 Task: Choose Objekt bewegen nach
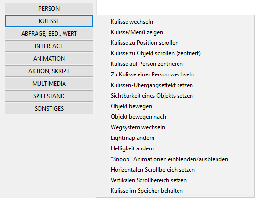coord(174,117)
